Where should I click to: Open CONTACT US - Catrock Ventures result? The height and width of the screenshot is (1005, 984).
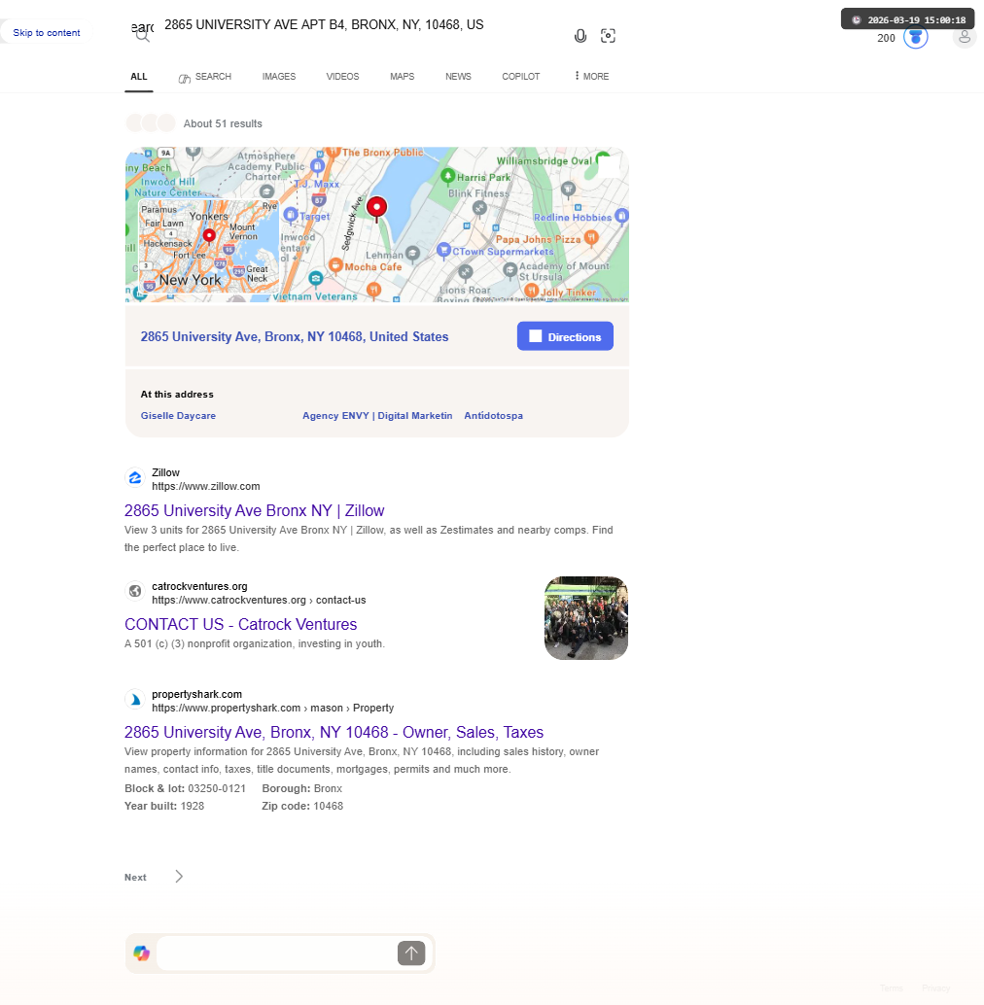[x=240, y=624]
